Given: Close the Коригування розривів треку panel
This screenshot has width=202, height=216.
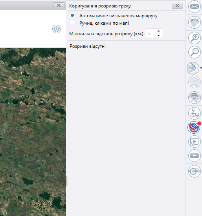Looking at the screenshot, I should point(177,5).
